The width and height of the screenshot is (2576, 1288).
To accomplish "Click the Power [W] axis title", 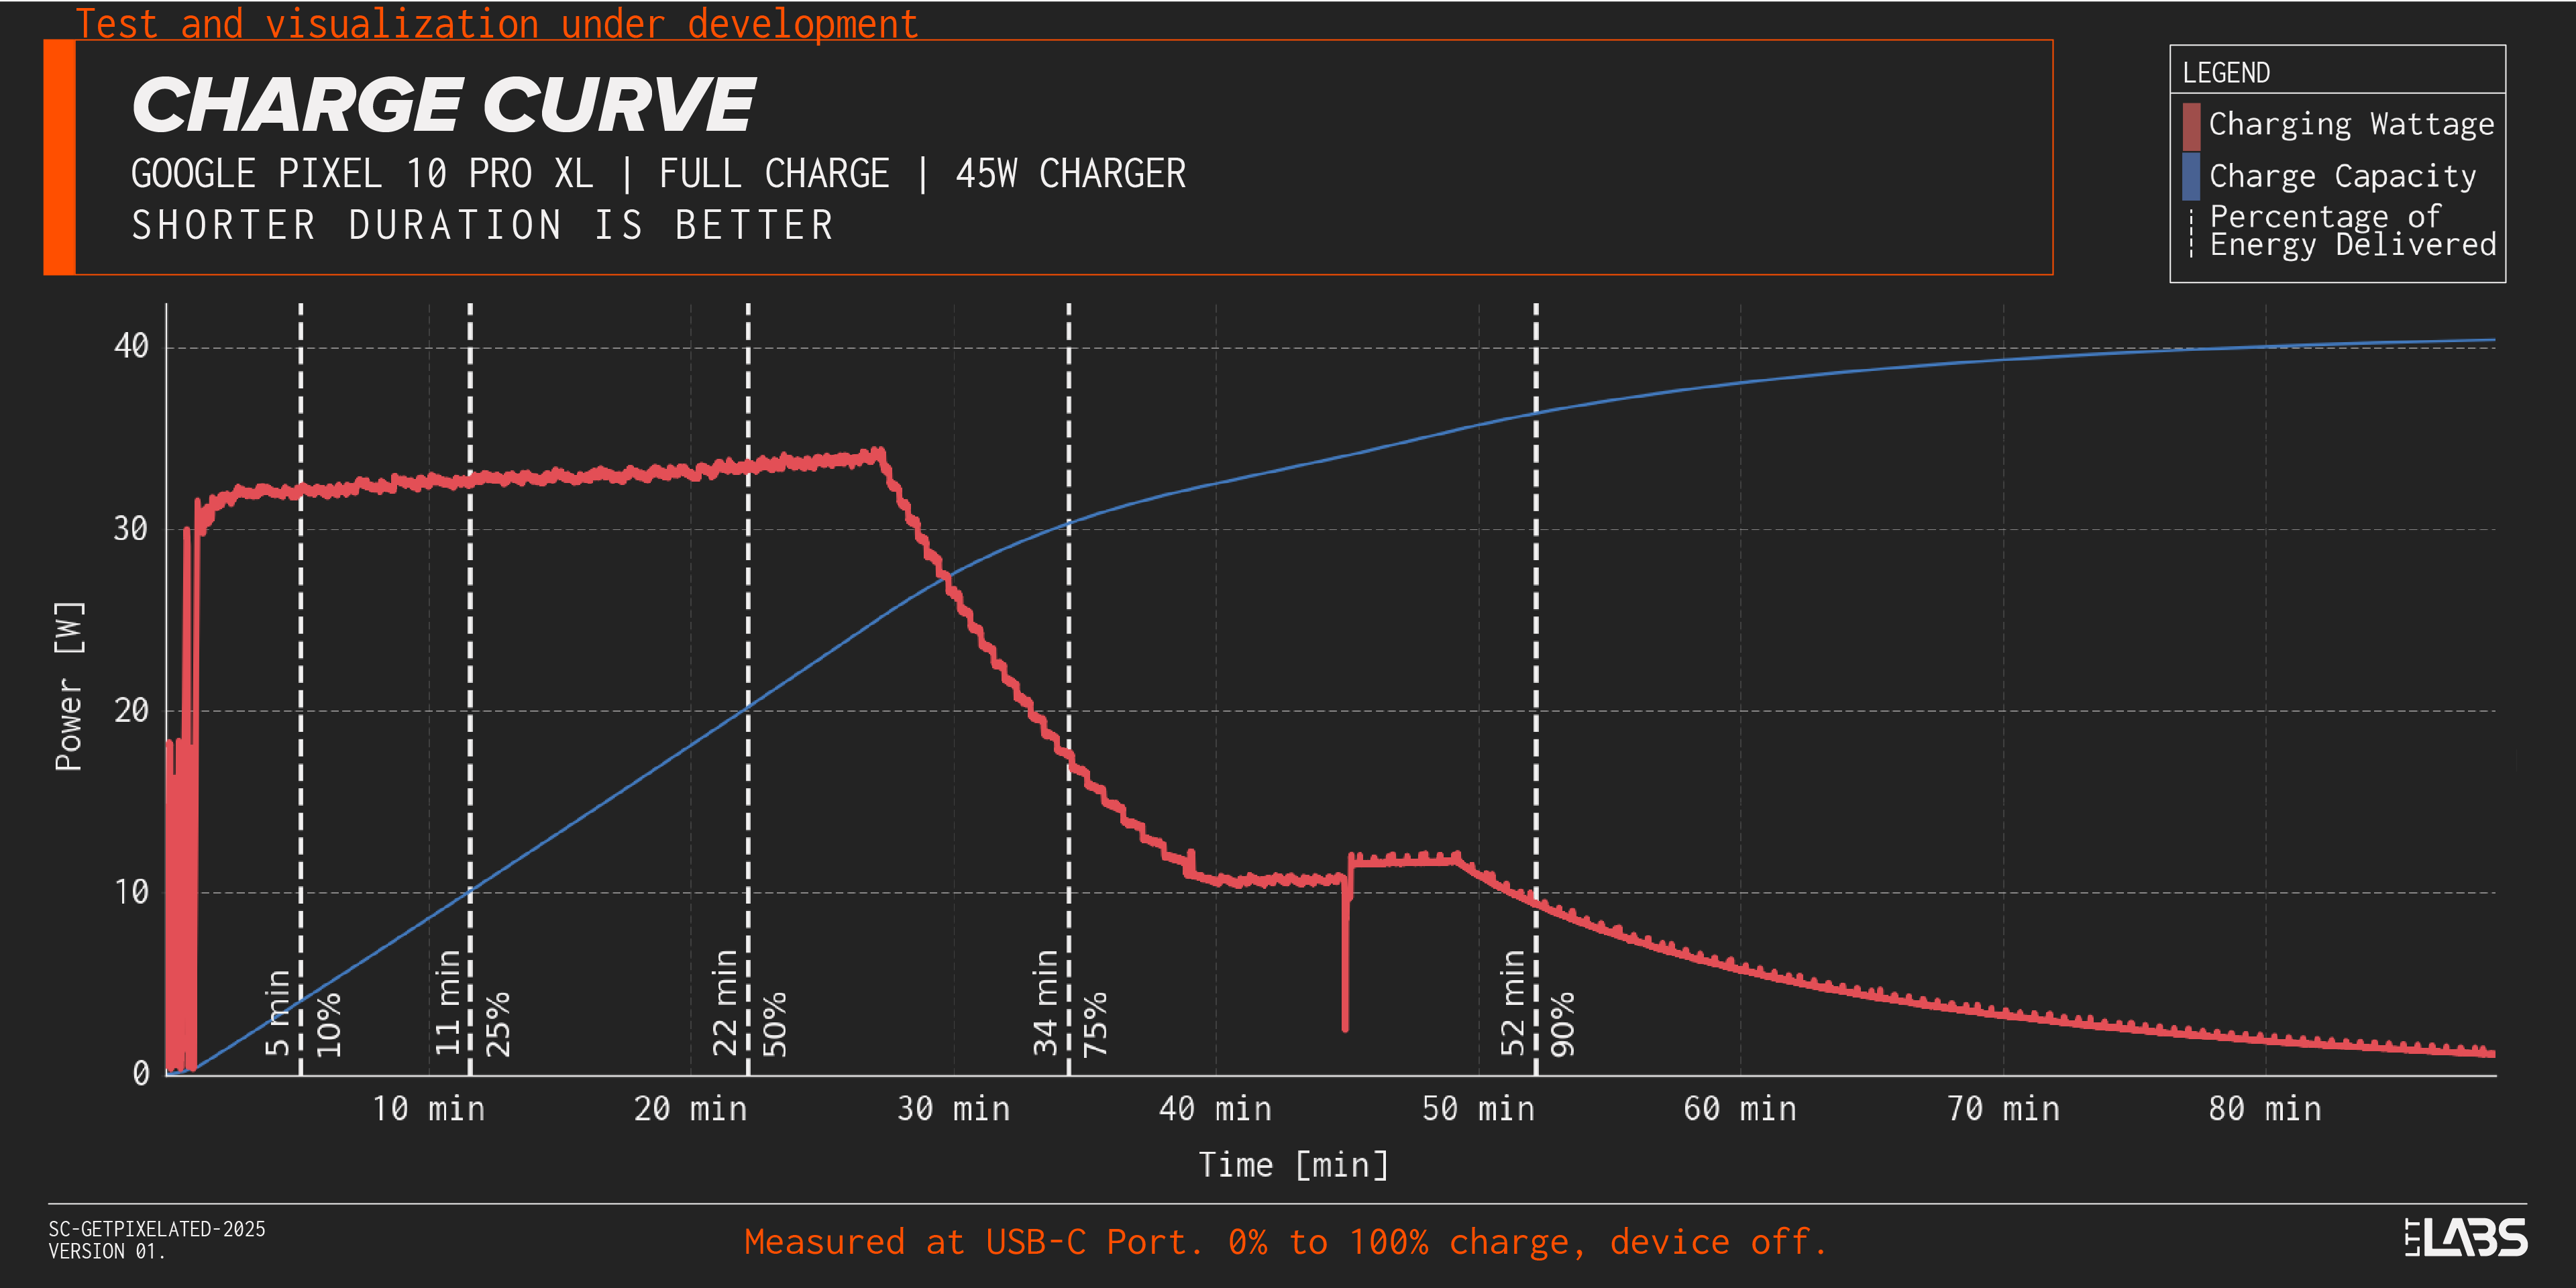I will click(69, 686).
